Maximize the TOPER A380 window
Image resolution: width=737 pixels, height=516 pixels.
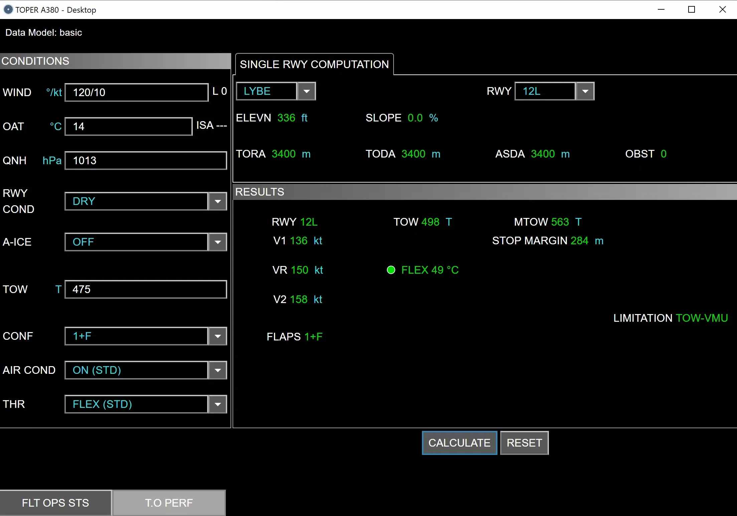click(x=692, y=10)
